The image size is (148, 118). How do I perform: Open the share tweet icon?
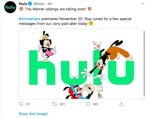point(122,104)
